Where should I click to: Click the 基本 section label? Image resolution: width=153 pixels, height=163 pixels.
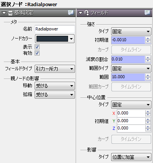[15, 62]
